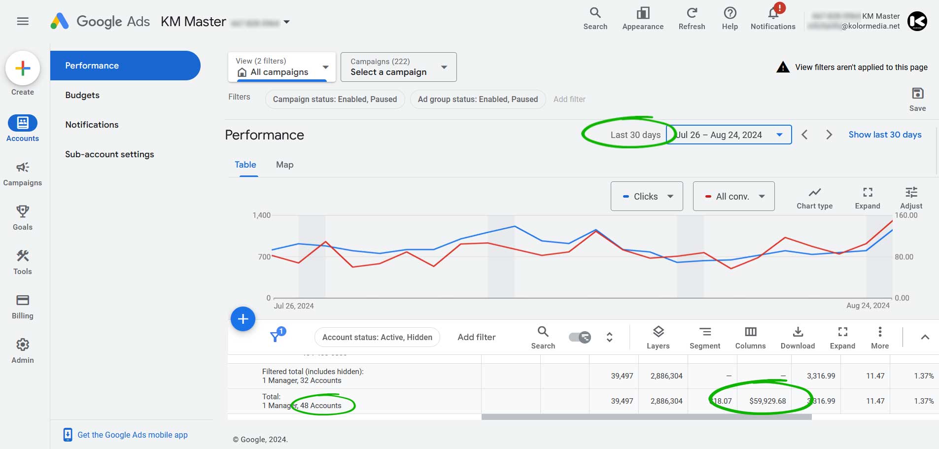Open the Notifications bell
Viewport: 939px width, 449px height.
(773, 19)
